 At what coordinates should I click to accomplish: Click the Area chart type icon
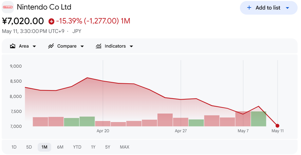click(13, 46)
